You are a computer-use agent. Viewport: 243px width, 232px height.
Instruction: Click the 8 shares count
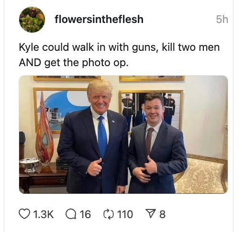point(162,214)
